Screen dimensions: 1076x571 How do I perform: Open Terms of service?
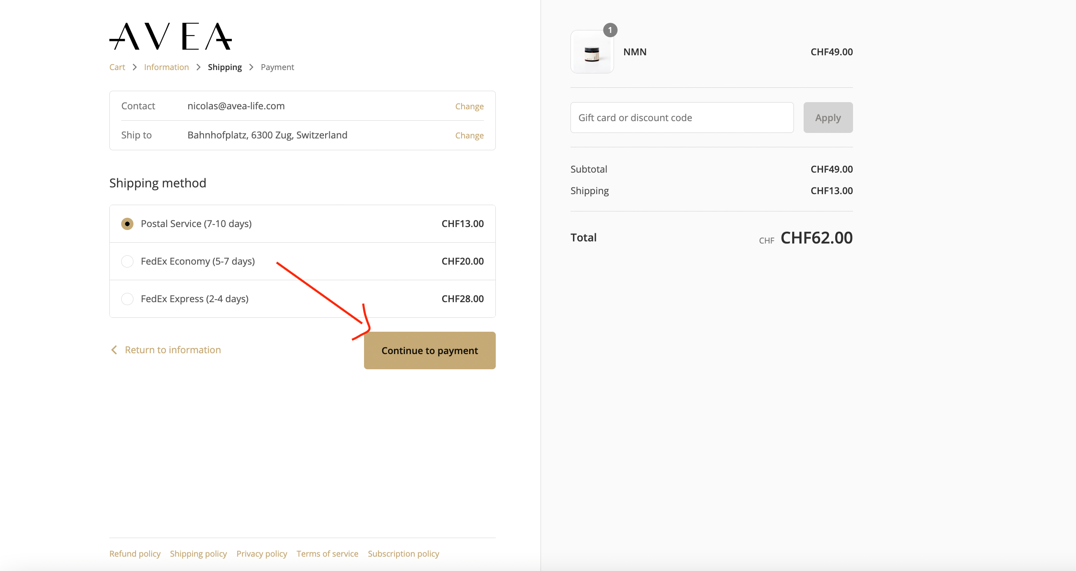[327, 554]
